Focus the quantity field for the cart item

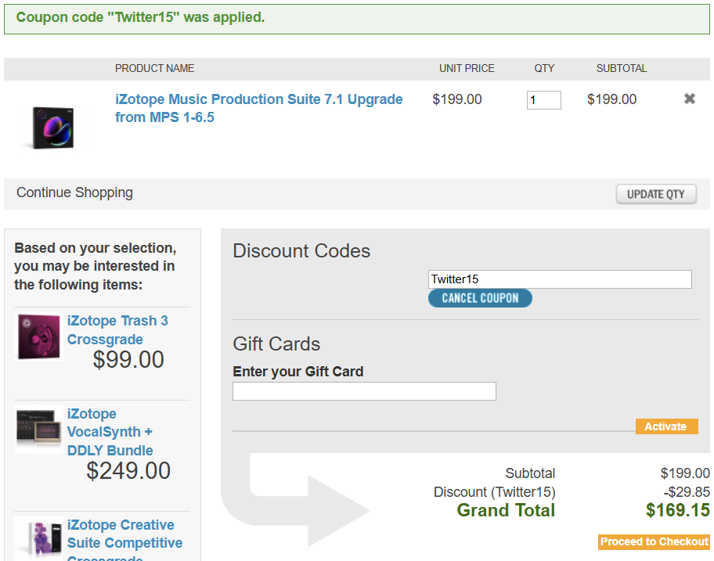(543, 100)
